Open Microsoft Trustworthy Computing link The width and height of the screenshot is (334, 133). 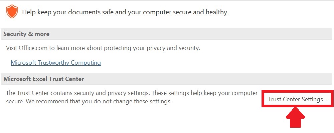[55, 63]
